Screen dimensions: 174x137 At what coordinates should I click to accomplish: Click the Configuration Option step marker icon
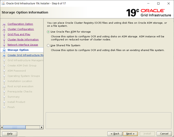[4, 24]
